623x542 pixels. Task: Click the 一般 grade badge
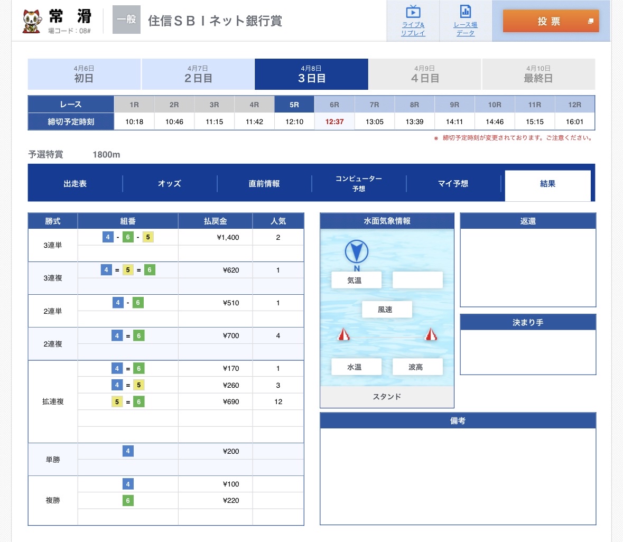(x=126, y=20)
